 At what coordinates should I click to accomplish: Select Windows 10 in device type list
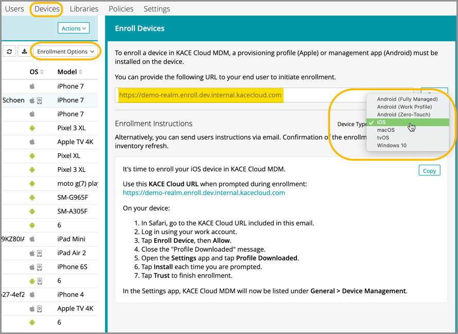tap(392, 145)
